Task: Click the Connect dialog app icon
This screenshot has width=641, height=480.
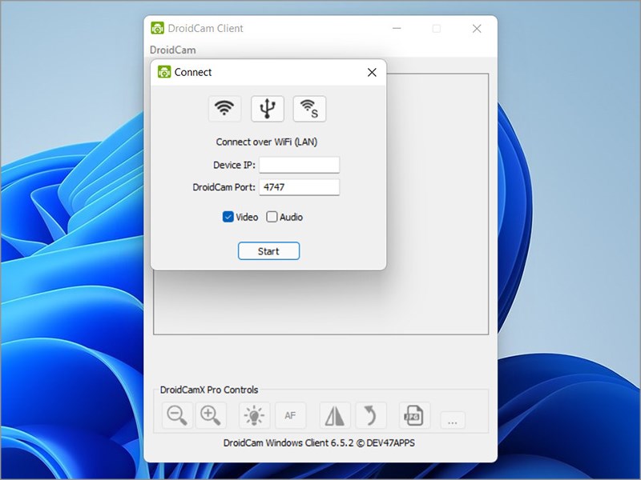Action: coord(164,72)
